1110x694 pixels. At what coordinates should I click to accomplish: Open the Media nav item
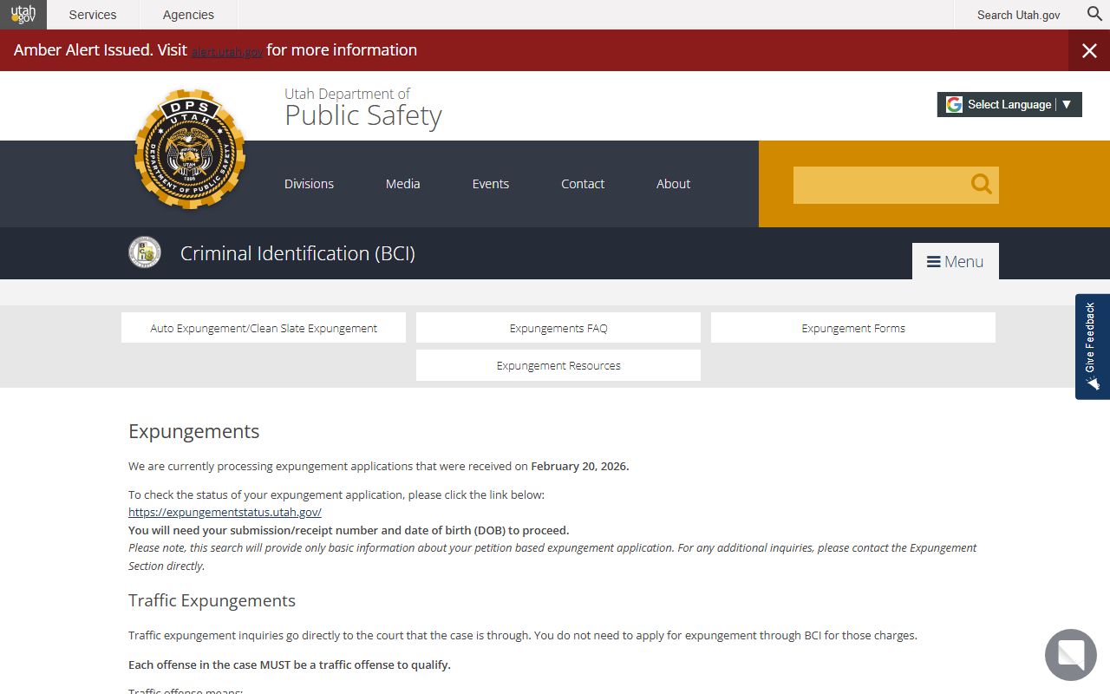402,184
